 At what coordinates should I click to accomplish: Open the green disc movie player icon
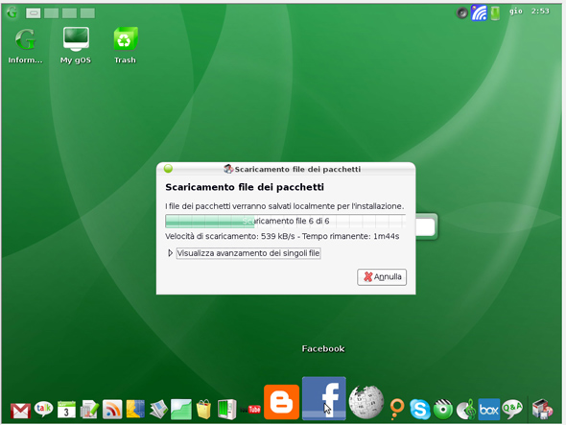tap(443, 410)
